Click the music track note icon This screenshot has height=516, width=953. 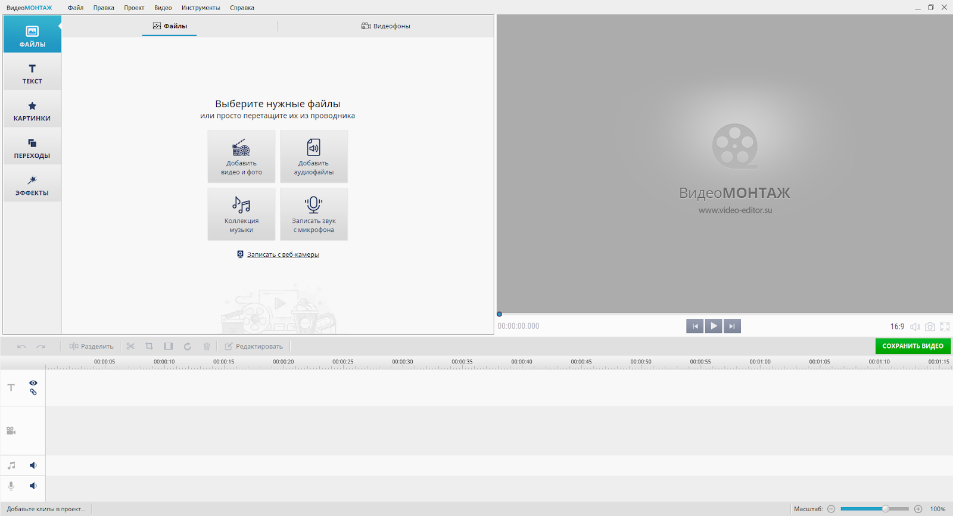11,465
